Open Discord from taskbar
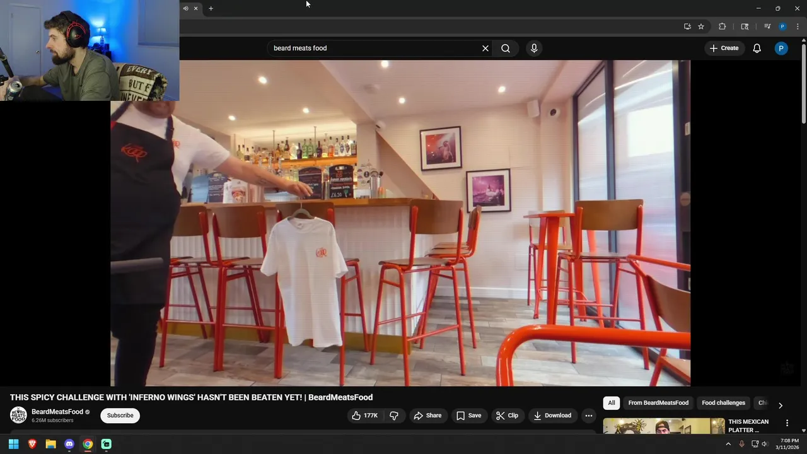 click(69, 444)
